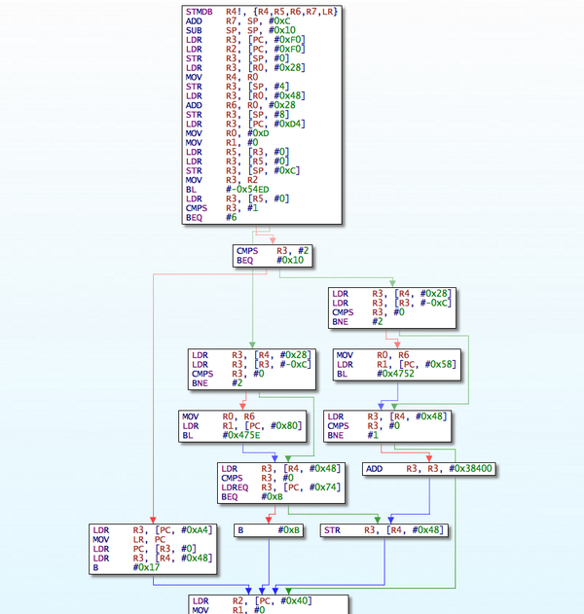Select the CMPS R3, #1 comparison

pos(222,208)
